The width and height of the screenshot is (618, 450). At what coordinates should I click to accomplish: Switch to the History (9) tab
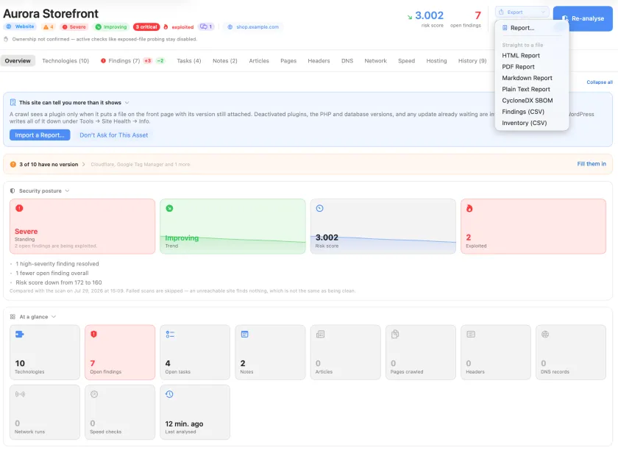(472, 61)
